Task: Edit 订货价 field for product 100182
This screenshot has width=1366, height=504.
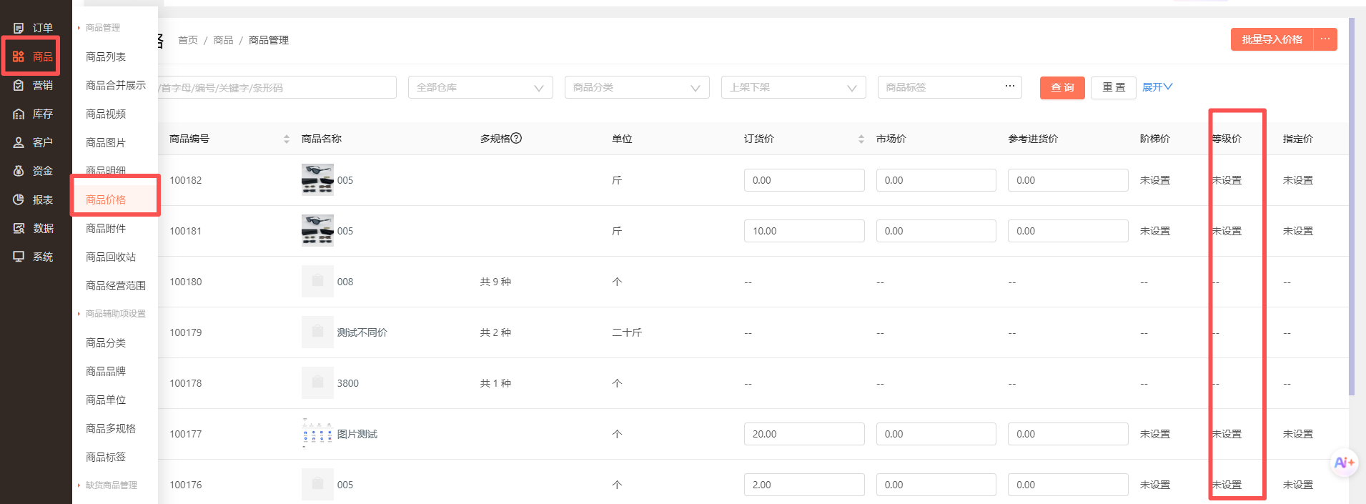Action: coord(804,180)
